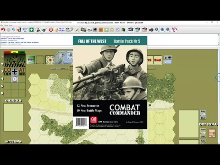Click the red exit-door toolbar icon

point(19,30)
